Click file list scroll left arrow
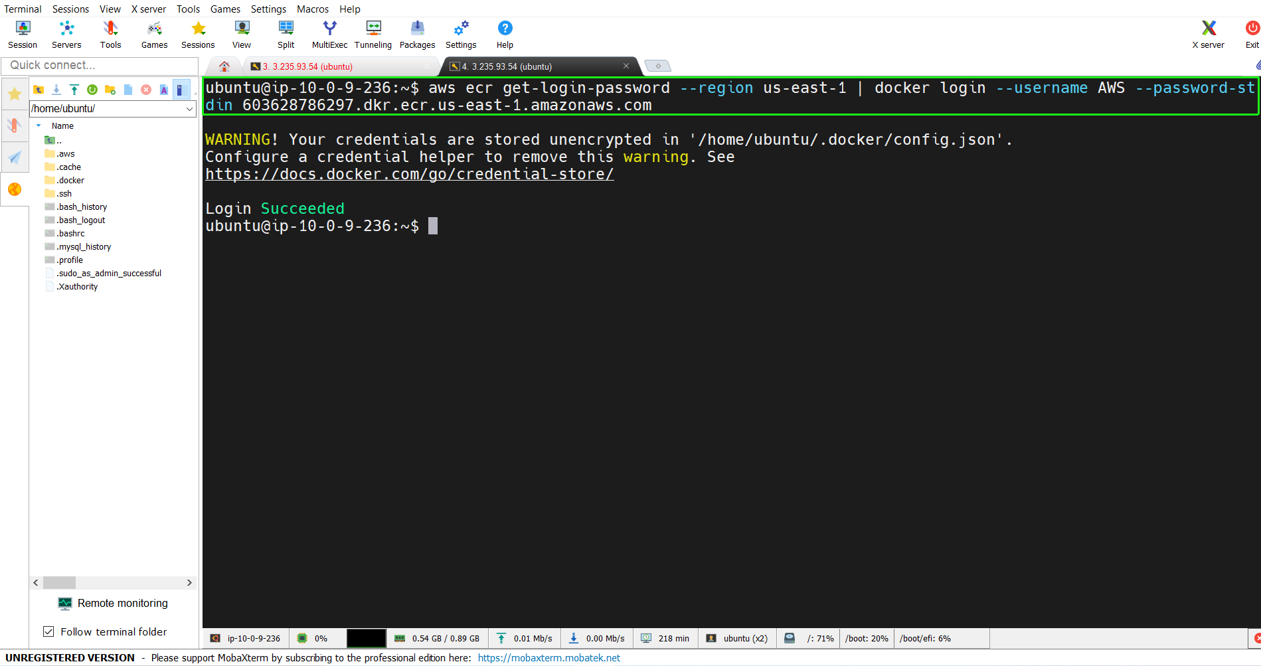This screenshot has width=1261, height=666. click(x=36, y=582)
